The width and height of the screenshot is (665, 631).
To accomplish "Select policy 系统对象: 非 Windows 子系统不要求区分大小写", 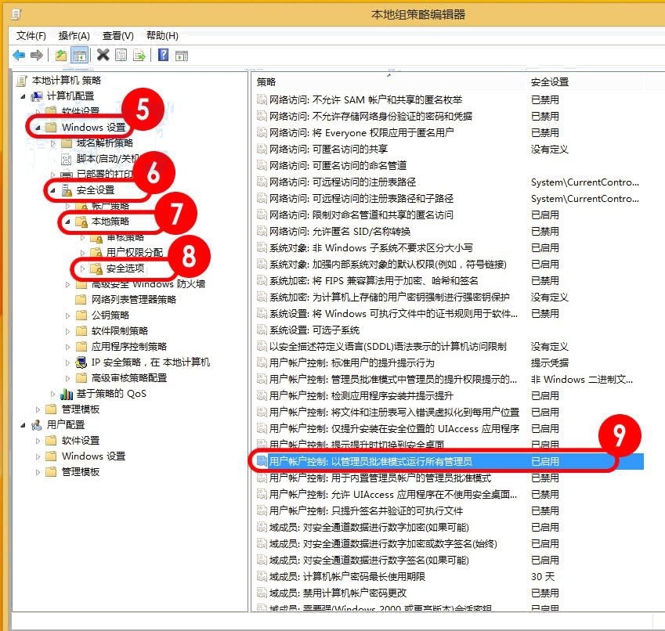I will pos(371,248).
